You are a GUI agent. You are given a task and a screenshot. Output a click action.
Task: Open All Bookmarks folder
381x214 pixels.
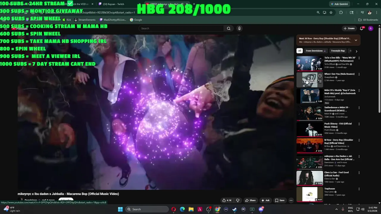[x=368, y=20]
